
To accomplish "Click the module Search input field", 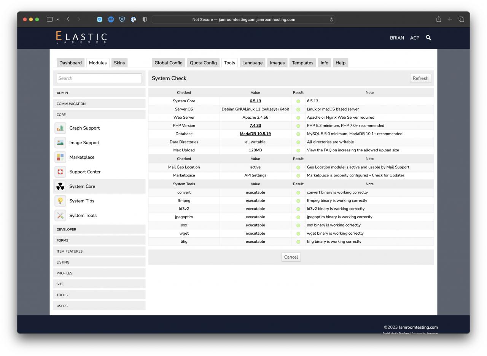I will (x=99, y=78).
